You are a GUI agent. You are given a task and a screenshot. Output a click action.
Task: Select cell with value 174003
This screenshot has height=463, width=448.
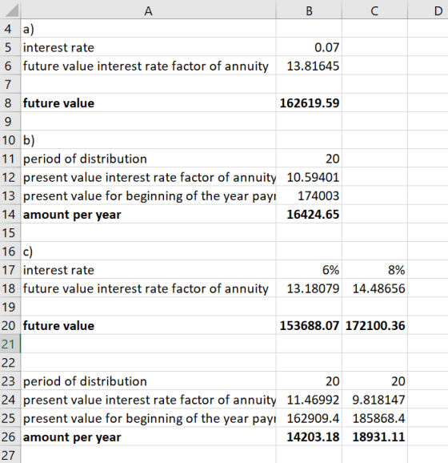tap(309, 195)
